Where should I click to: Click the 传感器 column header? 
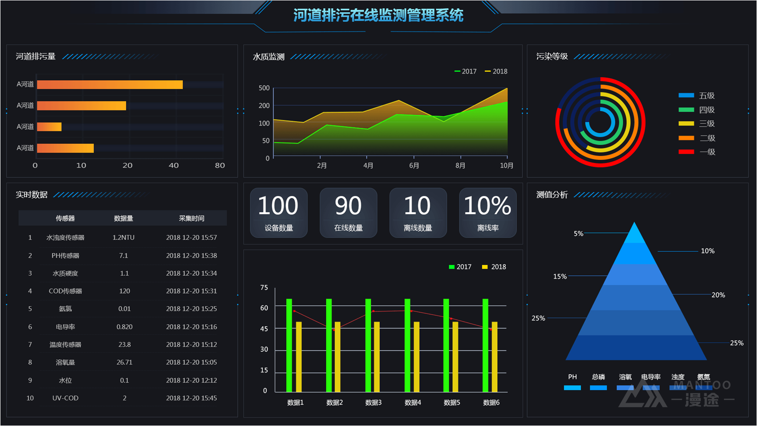(x=65, y=218)
